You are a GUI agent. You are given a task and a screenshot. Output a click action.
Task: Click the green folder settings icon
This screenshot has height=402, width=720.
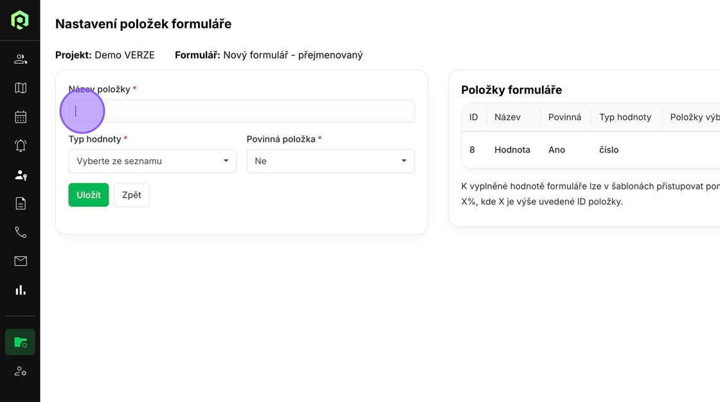click(20, 342)
